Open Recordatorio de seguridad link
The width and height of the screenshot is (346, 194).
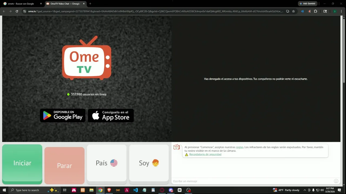[x=205, y=154]
